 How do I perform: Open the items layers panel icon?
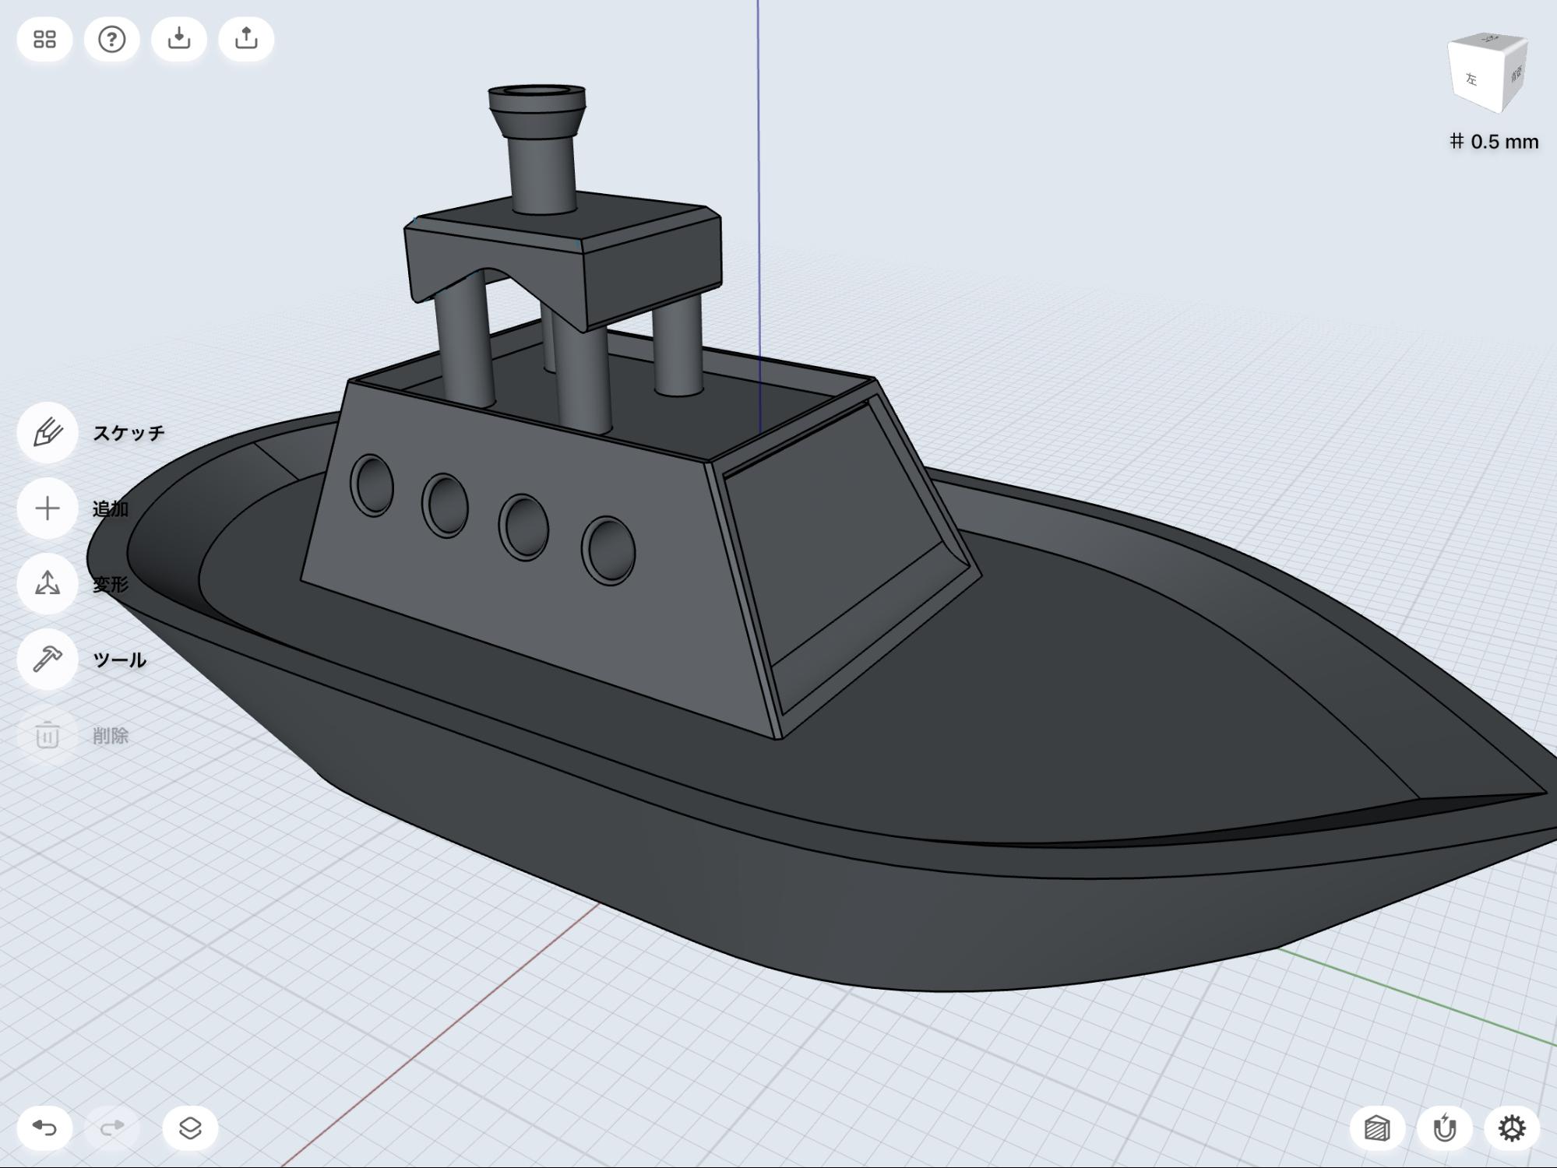[190, 1128]
